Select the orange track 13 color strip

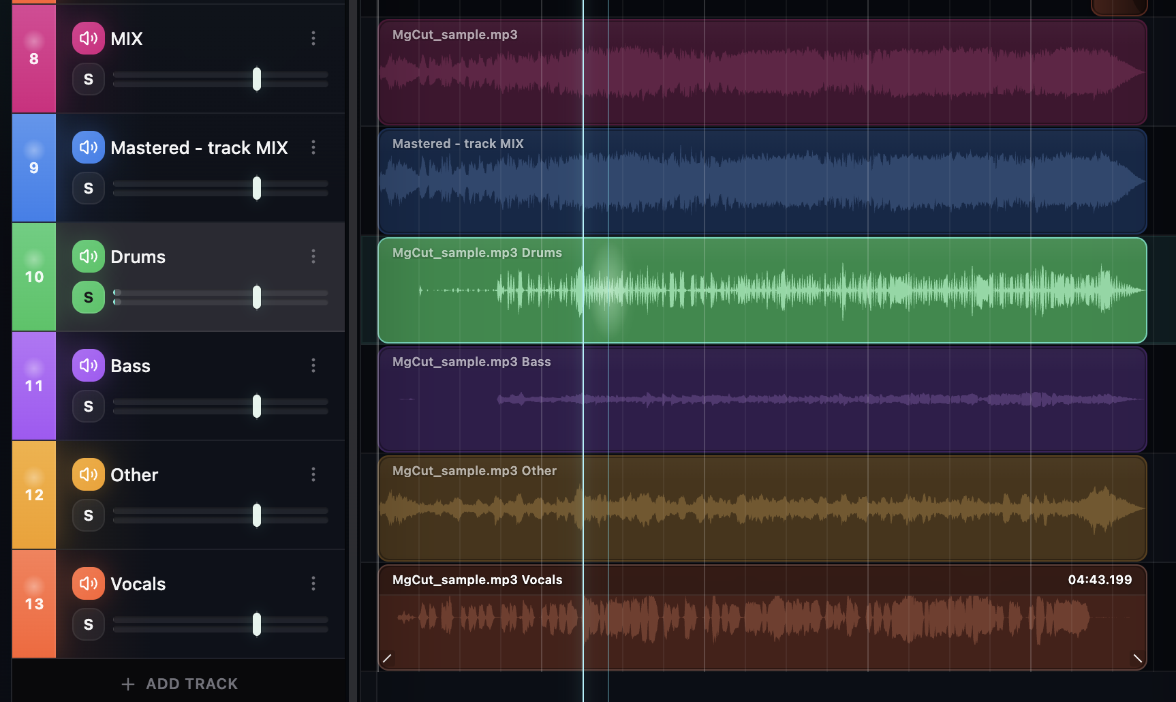click(34, 604)
